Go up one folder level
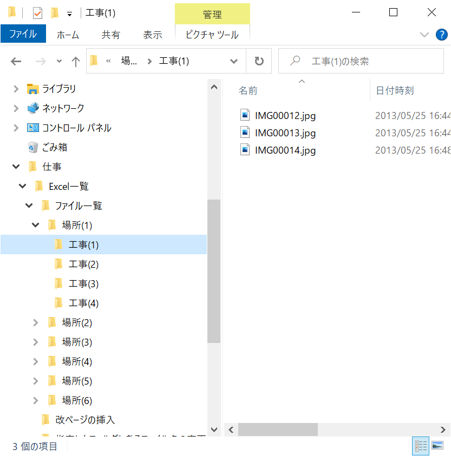Image resolution: width=451 pixels, height=456 pixels. pyautogui.click(x=76, y=62)
